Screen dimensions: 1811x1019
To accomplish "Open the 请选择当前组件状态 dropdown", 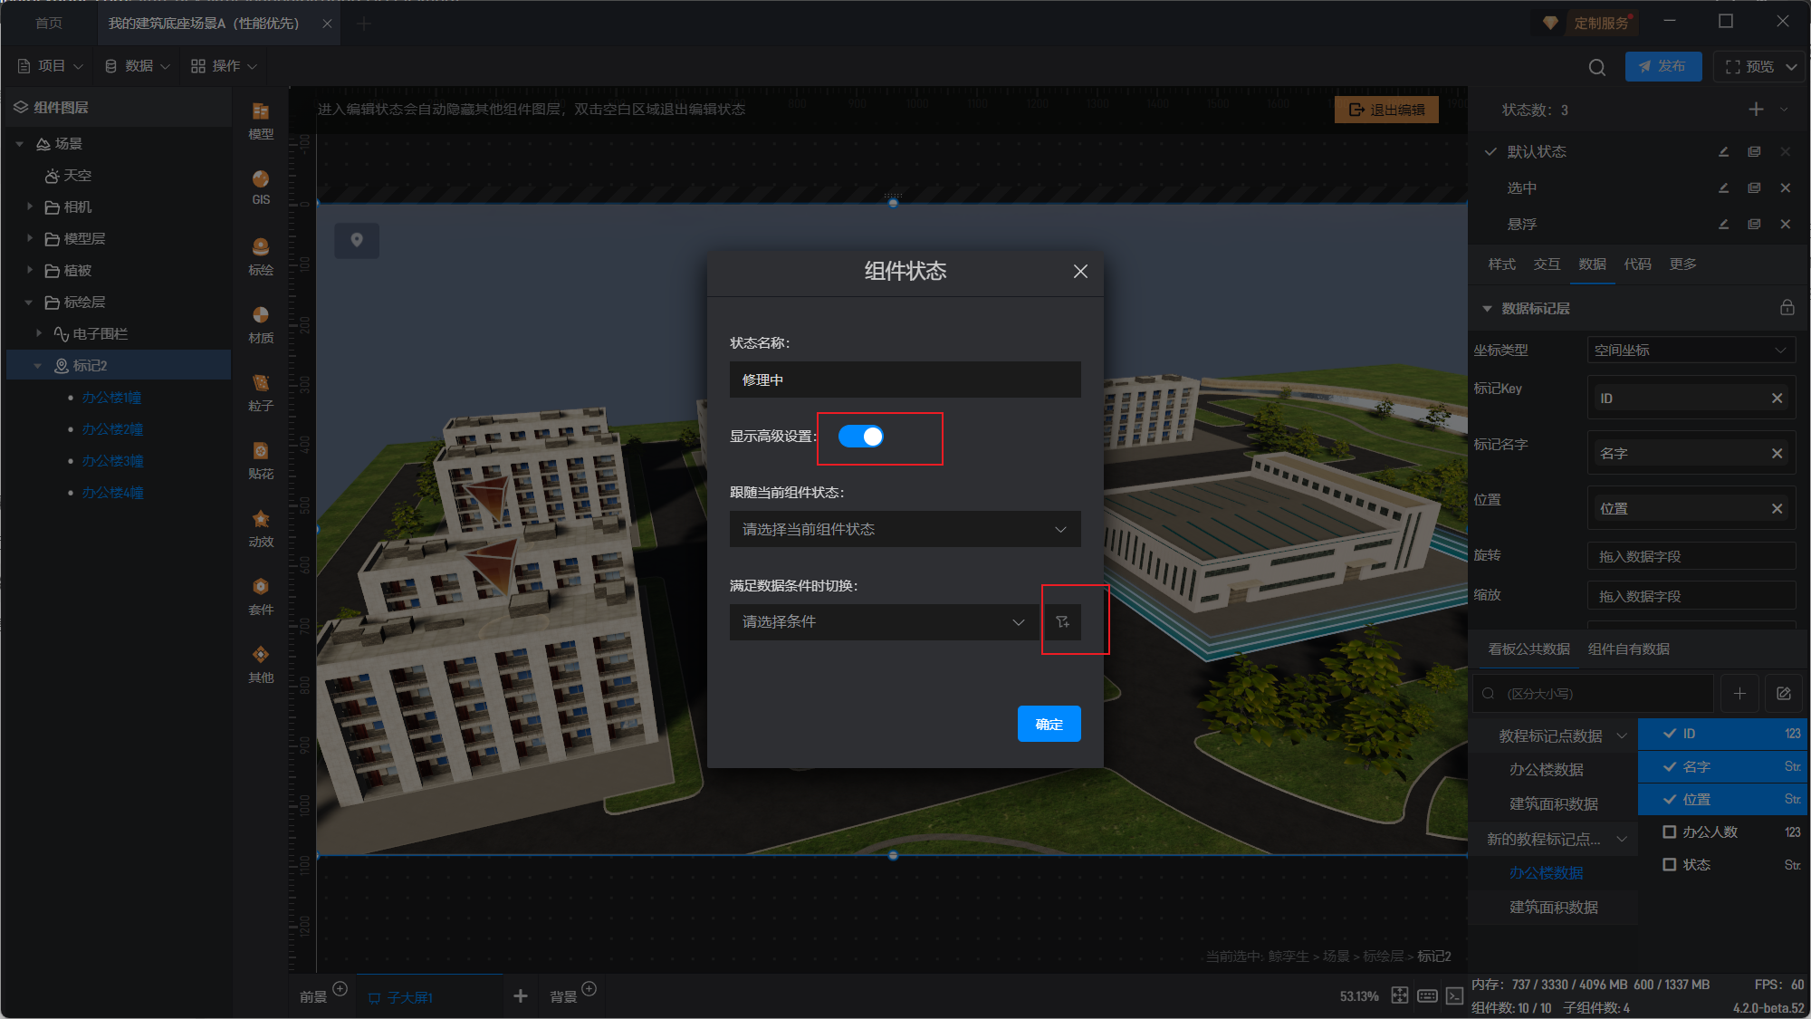I will coord(905,529).
